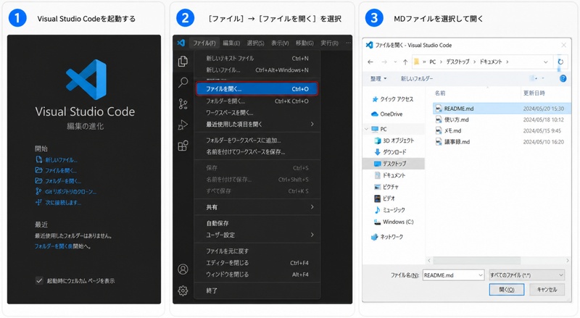Click メモ.md file icon

point(439,130)
